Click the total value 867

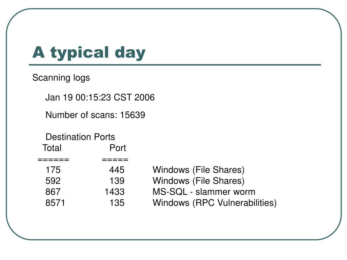53,192
